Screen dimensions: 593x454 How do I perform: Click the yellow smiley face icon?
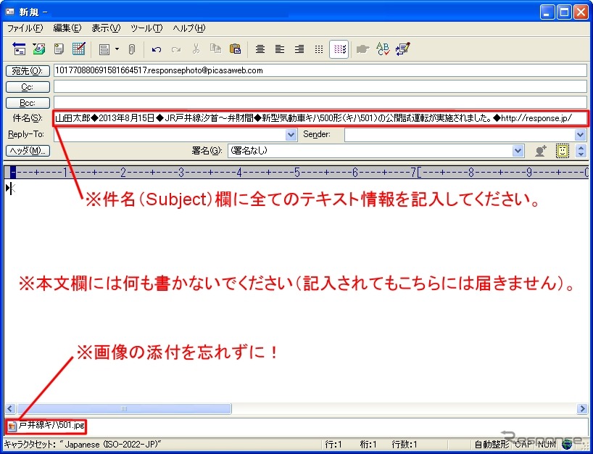(x=563, y=151)
